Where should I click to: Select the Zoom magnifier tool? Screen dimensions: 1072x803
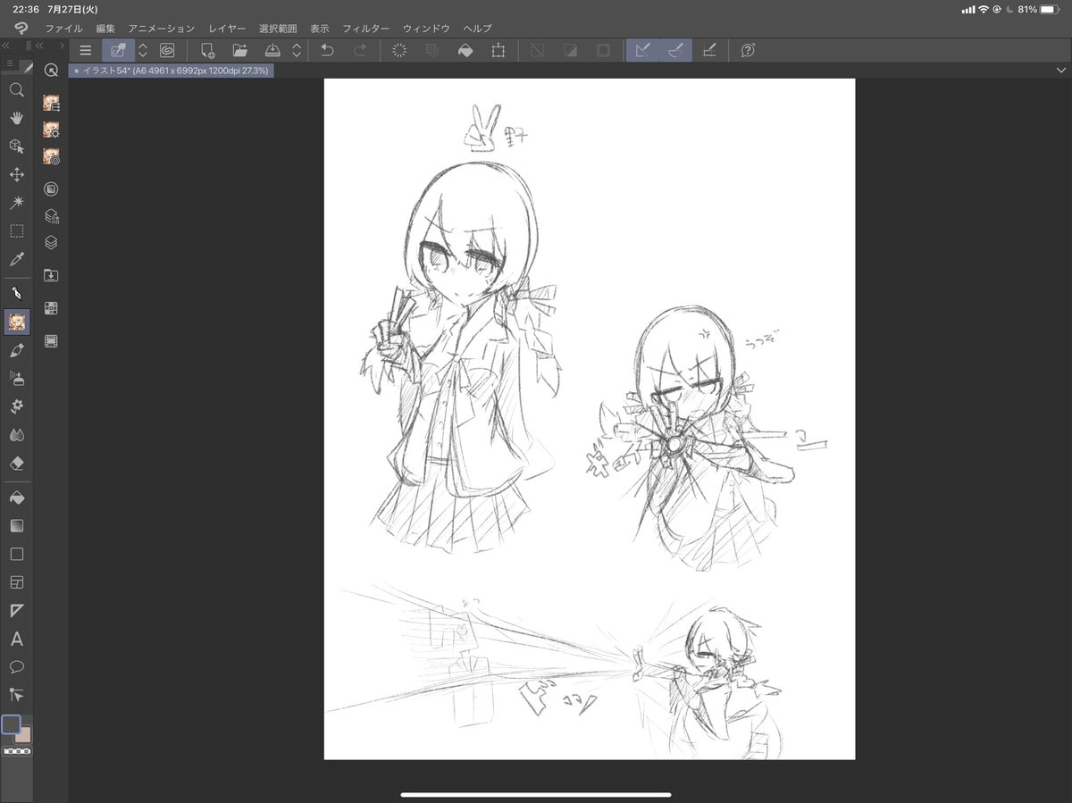pos(16,89)
